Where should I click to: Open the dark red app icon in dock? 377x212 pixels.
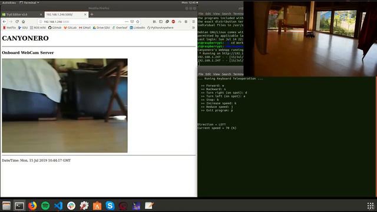click(x=123, y=206)
